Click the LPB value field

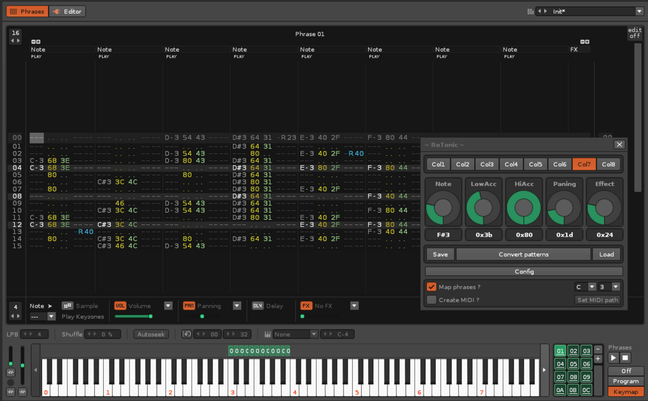coord(35,335)
